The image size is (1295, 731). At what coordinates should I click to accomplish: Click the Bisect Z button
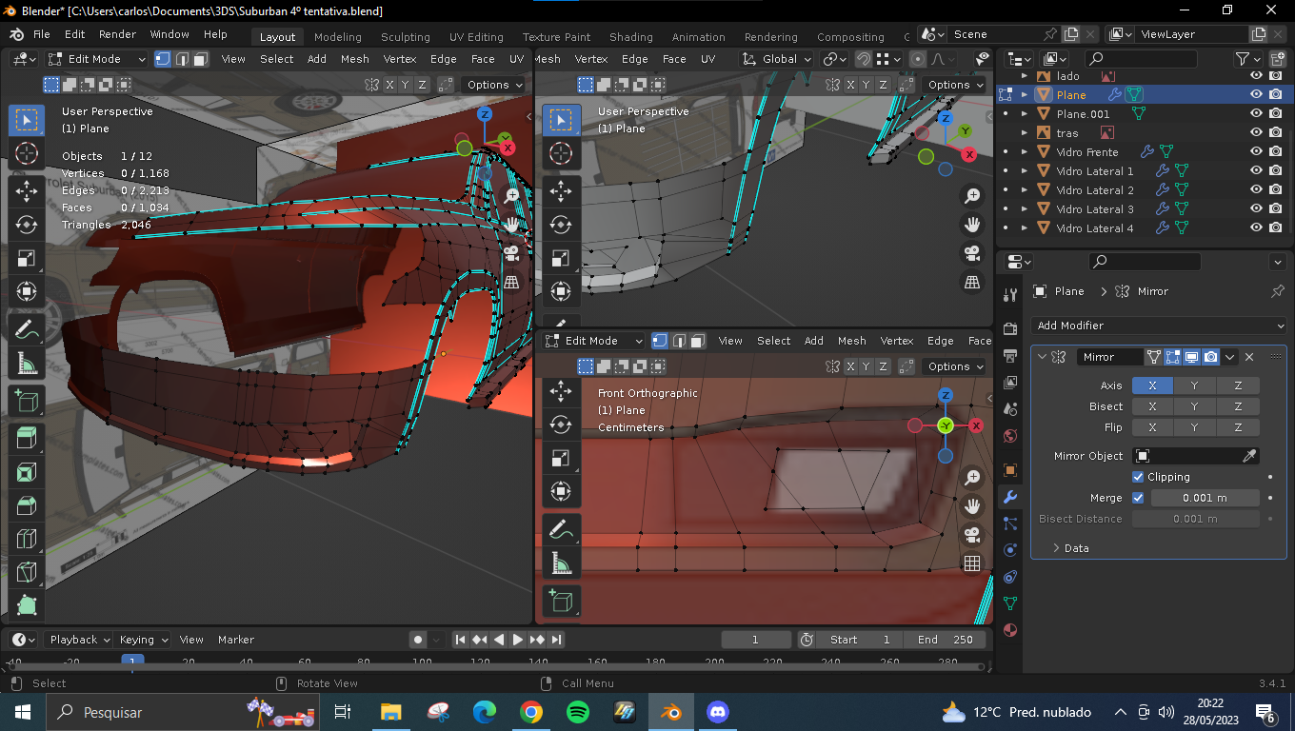1237,406
